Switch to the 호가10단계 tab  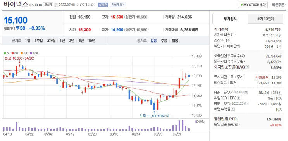click(266, 19)
